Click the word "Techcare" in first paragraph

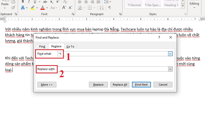pos(128,29)
